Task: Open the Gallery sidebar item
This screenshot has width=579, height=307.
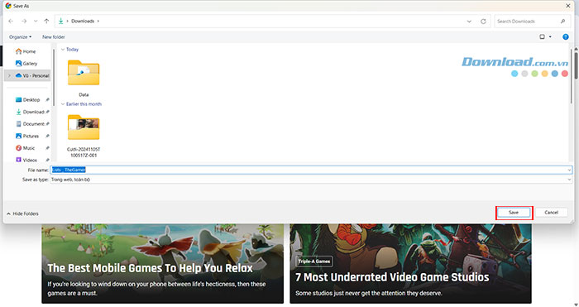Action: pos(26,64)
